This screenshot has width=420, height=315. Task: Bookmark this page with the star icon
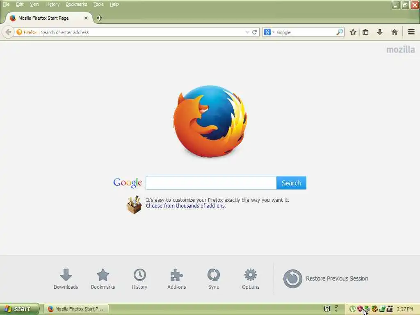(353, 32)
